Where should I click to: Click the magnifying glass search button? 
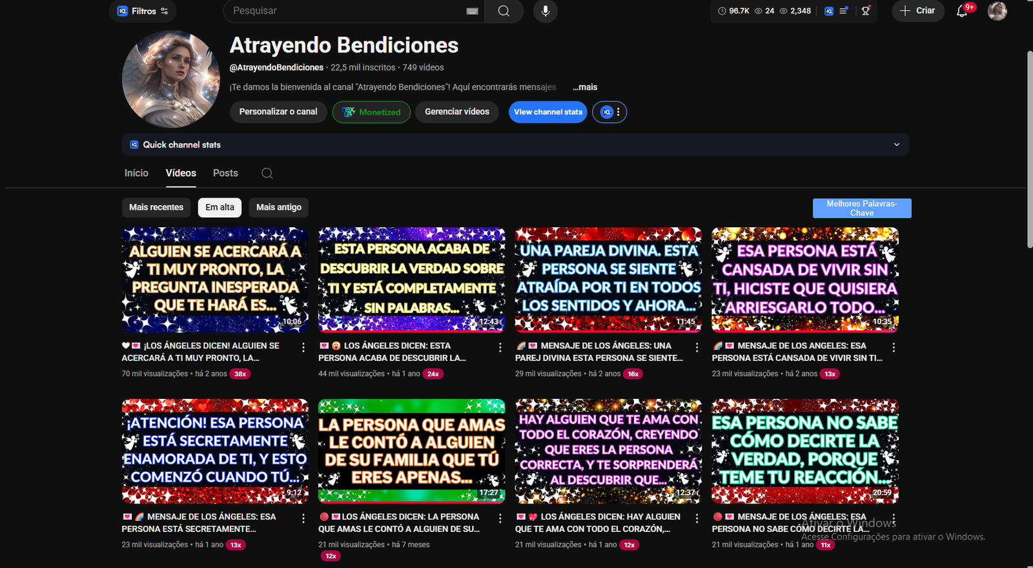(x=504, y=11)
